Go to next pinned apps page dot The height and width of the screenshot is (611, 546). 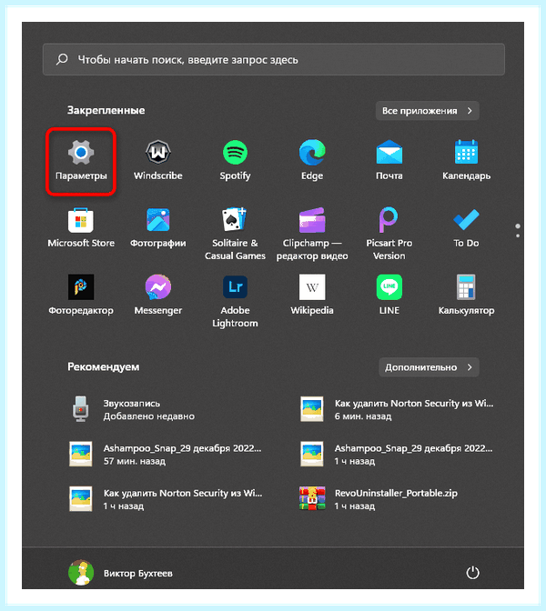pos(518,235)
